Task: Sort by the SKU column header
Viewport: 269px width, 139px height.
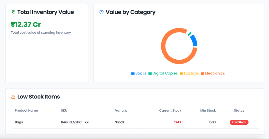Action: tap(64, 111)
